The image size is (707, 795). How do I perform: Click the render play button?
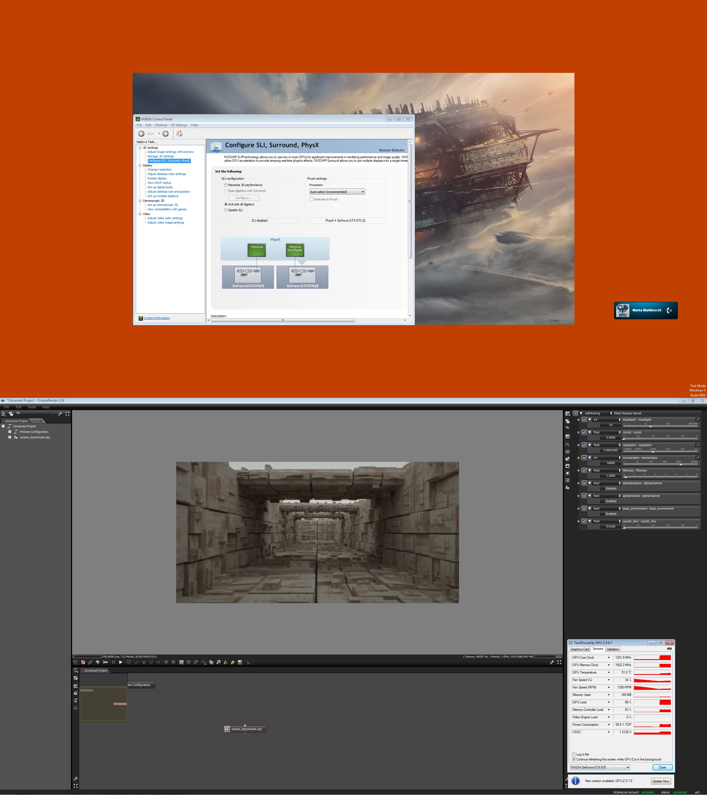click(x=121, y=662)
